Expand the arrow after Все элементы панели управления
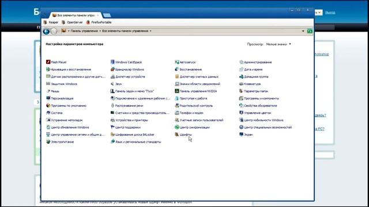 tap(150, 31)
